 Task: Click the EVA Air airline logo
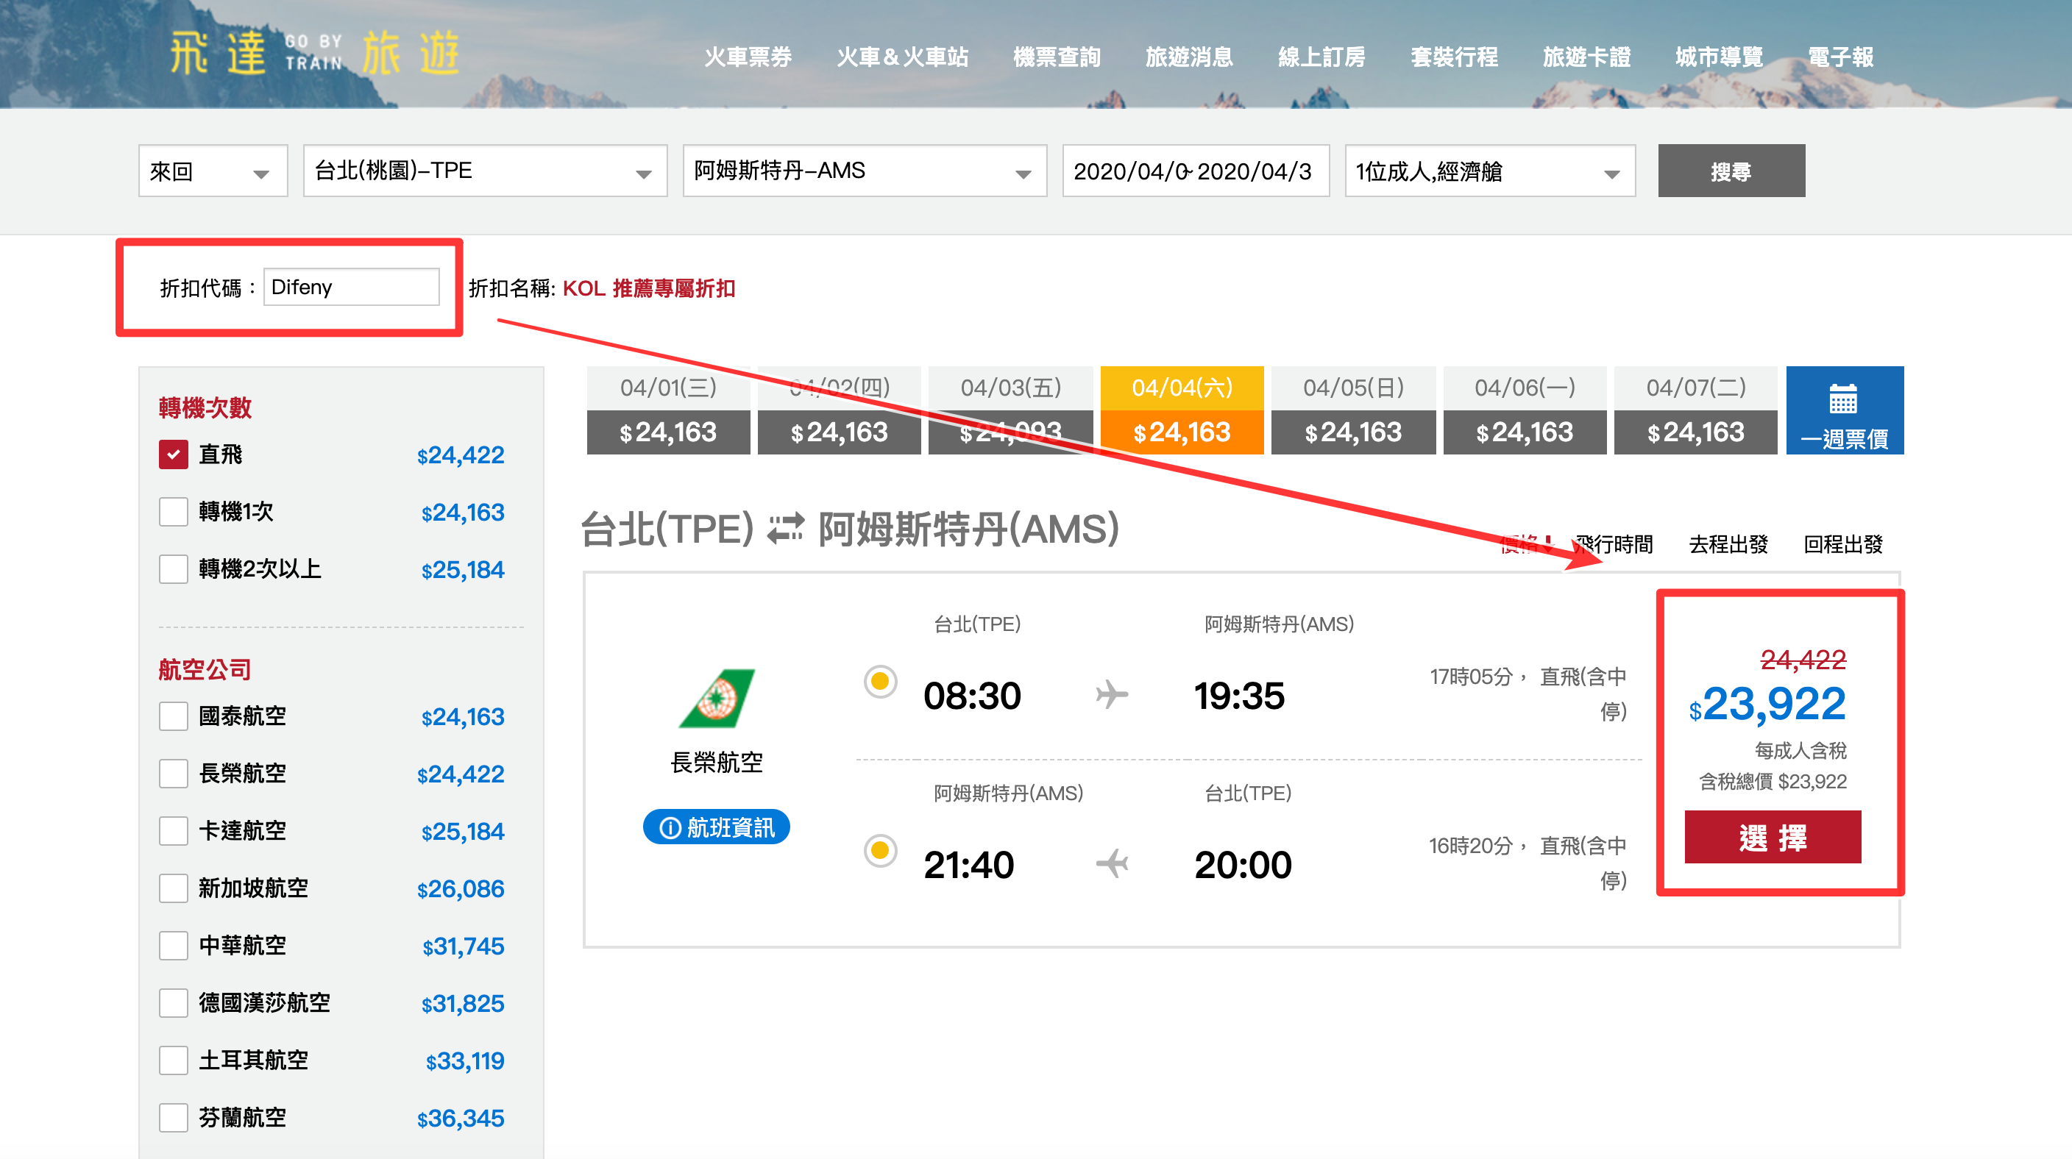[x=715, y=698]
